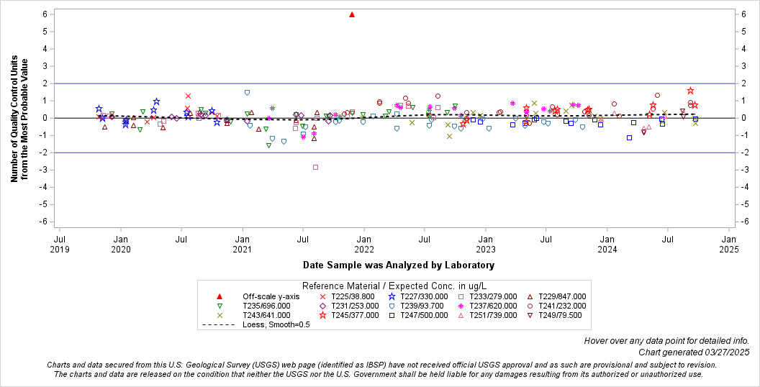Click the 'Jan 2020' x-axis tick label

tap(121, 244)
